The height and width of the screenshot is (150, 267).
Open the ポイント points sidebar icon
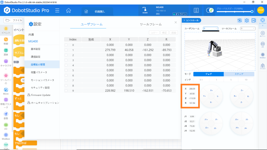point(263,34)
